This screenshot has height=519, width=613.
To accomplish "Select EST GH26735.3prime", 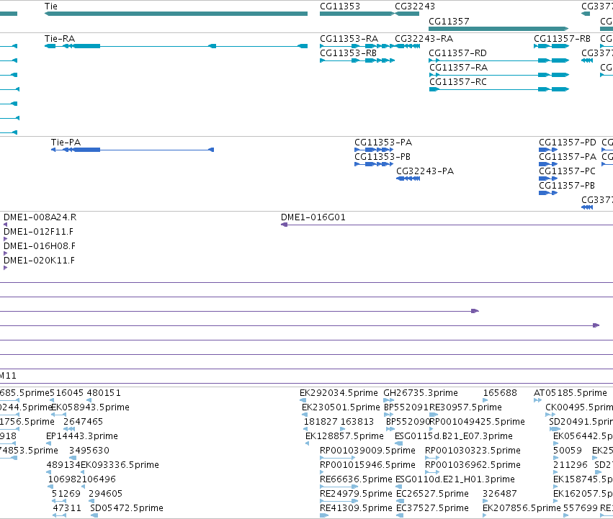I will (x=421, y=393).
